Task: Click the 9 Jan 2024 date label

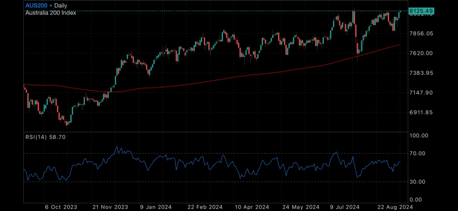Action: pyautogui.click(x=157, y=207)
